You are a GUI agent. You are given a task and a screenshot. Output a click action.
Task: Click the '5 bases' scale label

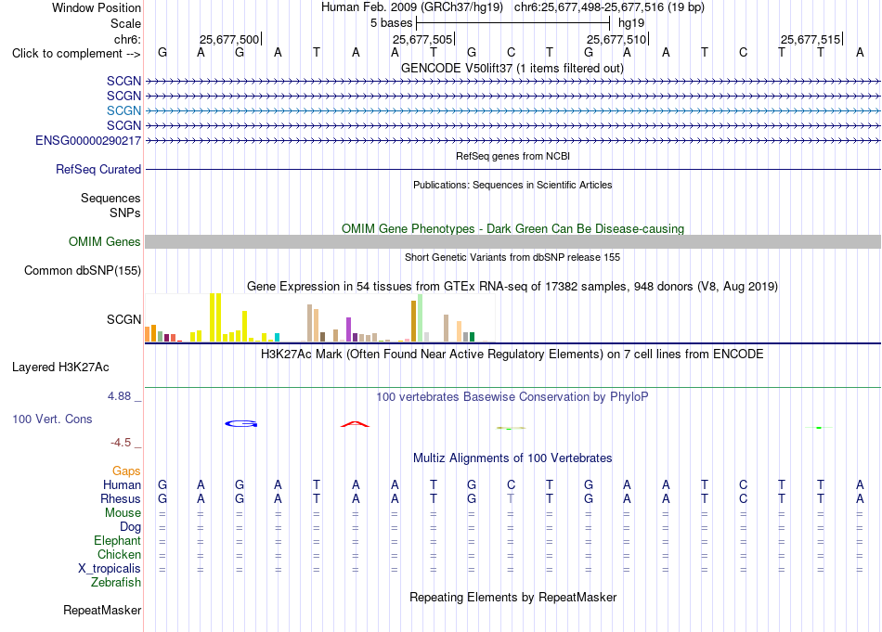click(x=391, y=23)
